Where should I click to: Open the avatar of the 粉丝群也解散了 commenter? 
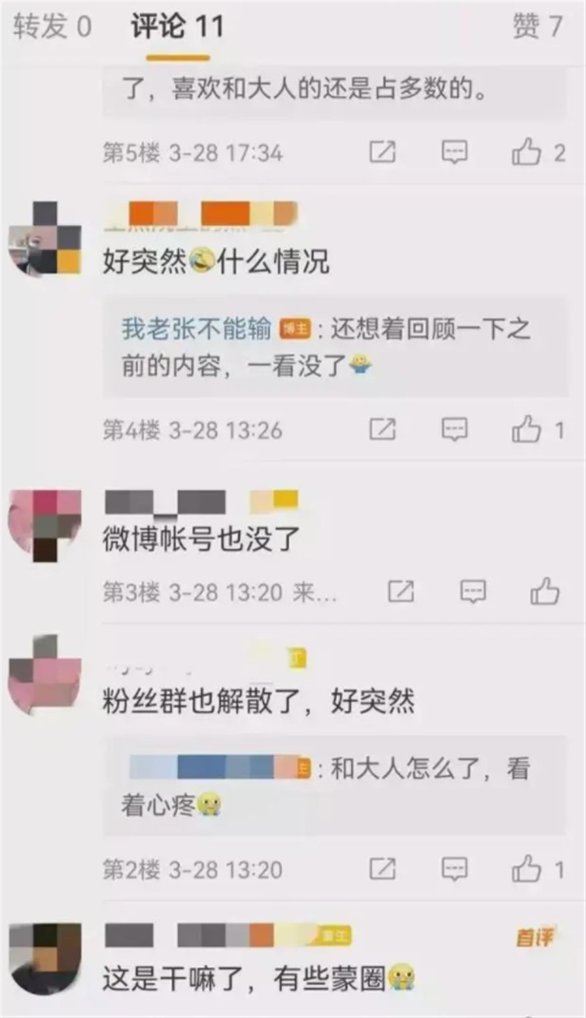click(45, 675)
